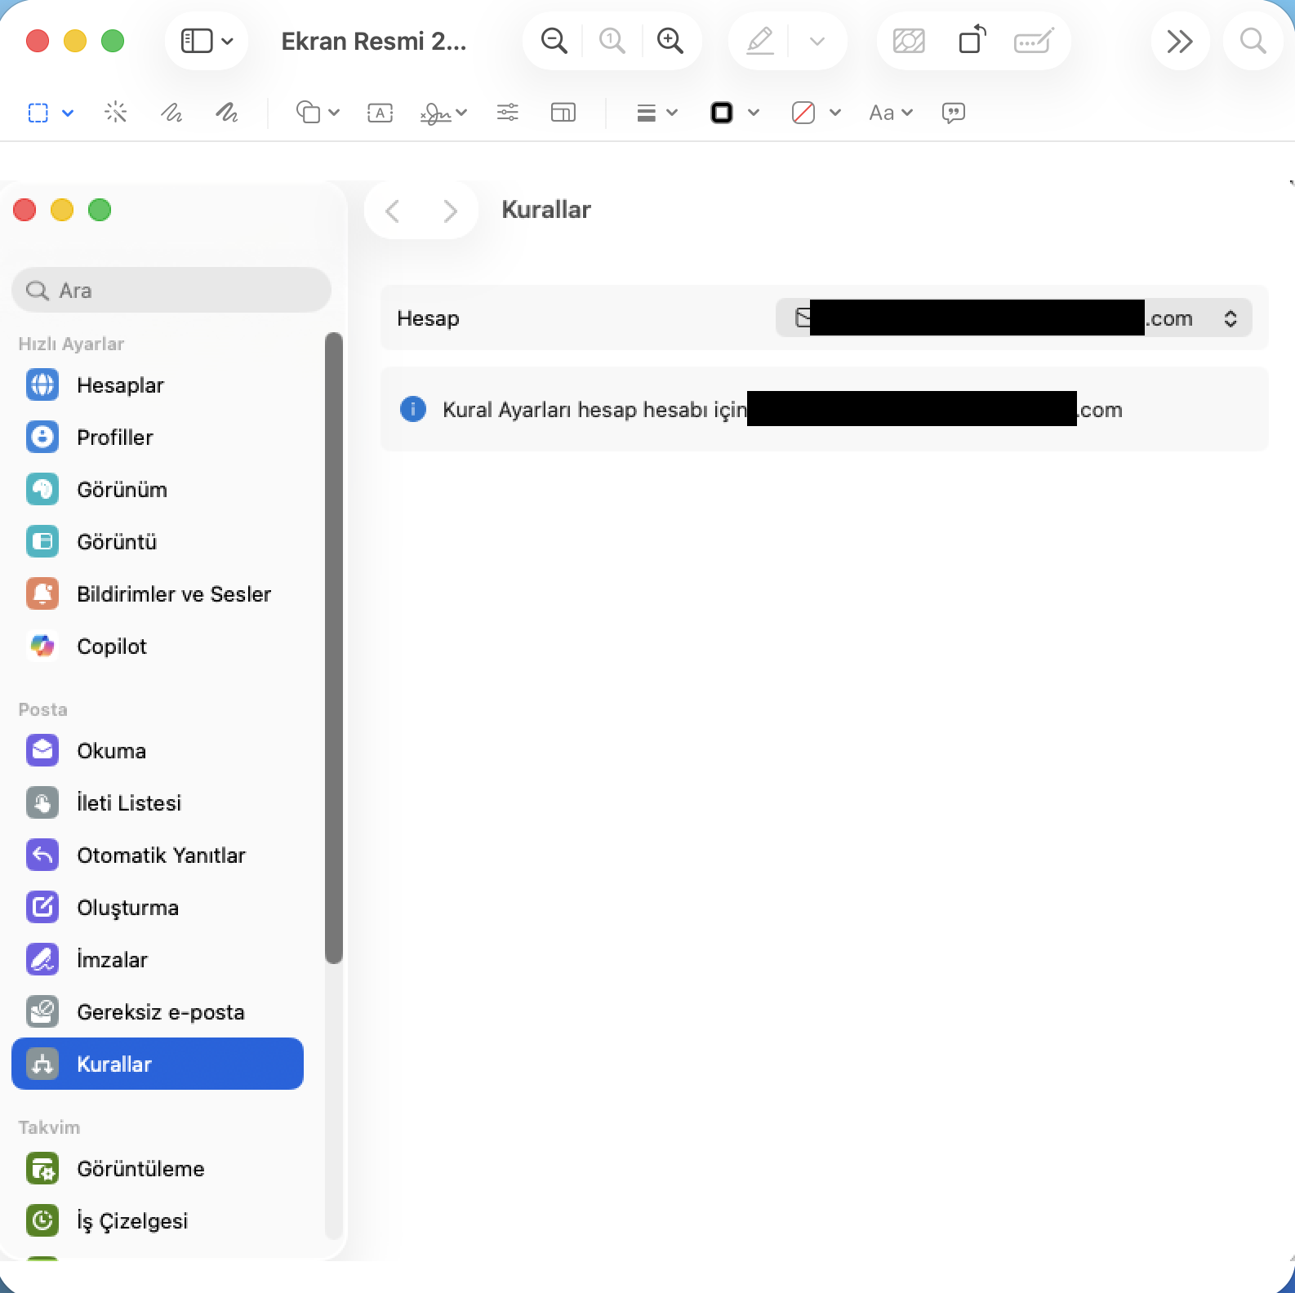Click the actual size zoom icon
The width and height of the screenshot is (1295, 1293).
[x=612, y=41]
